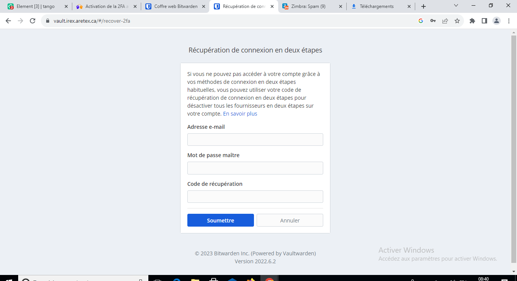
Task: Expand the tab search chevron
Action: (456, 6)
